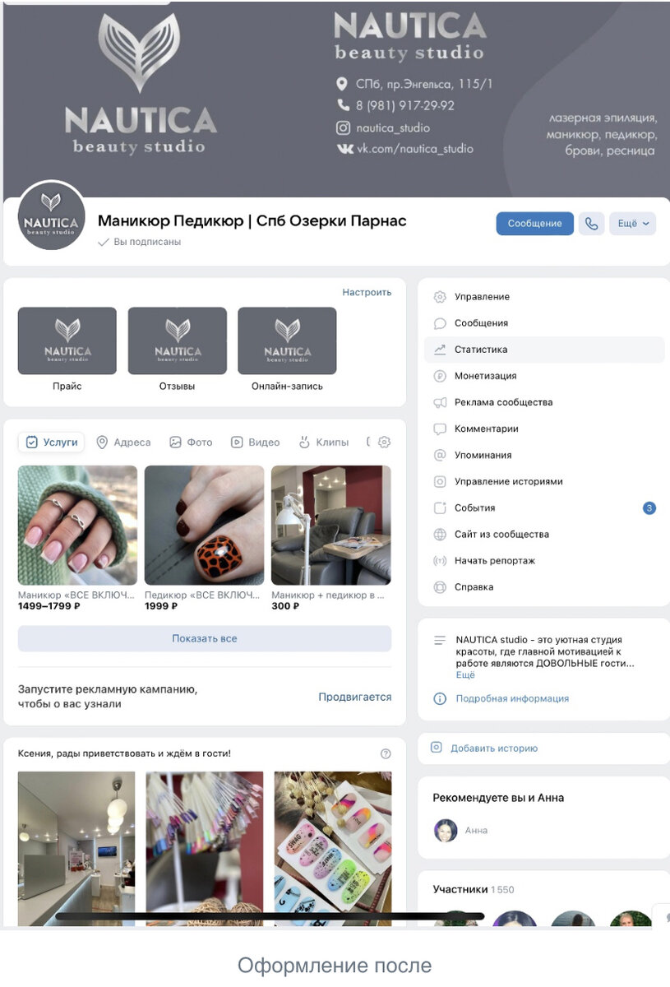Click the Реклама сообщества megaphone icon

[x=440, y=402]
